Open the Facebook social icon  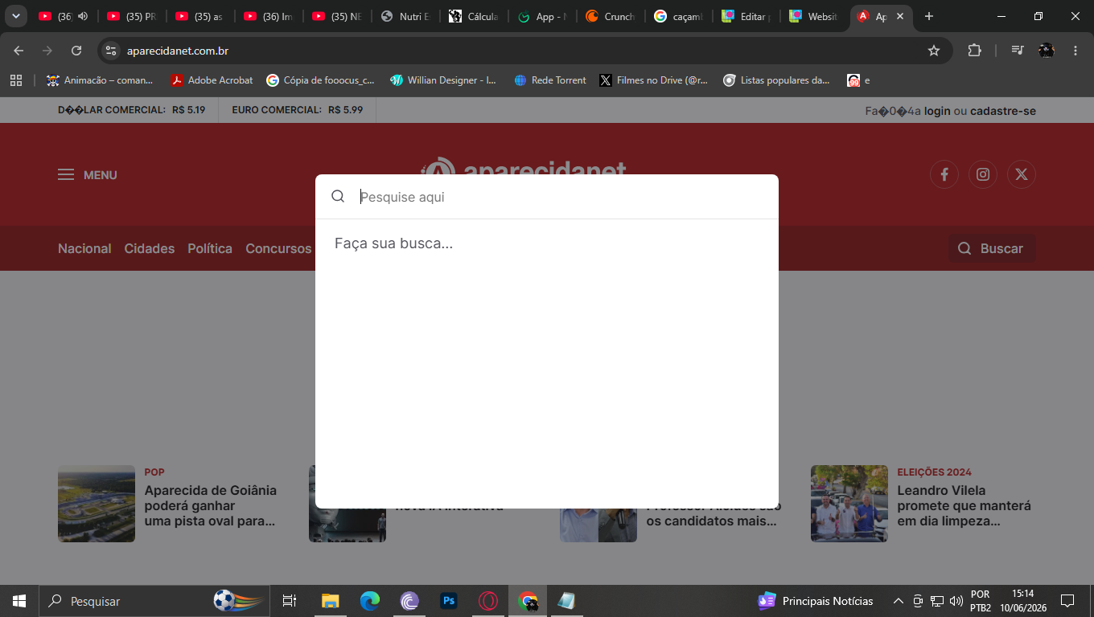(x=944, y=174)
